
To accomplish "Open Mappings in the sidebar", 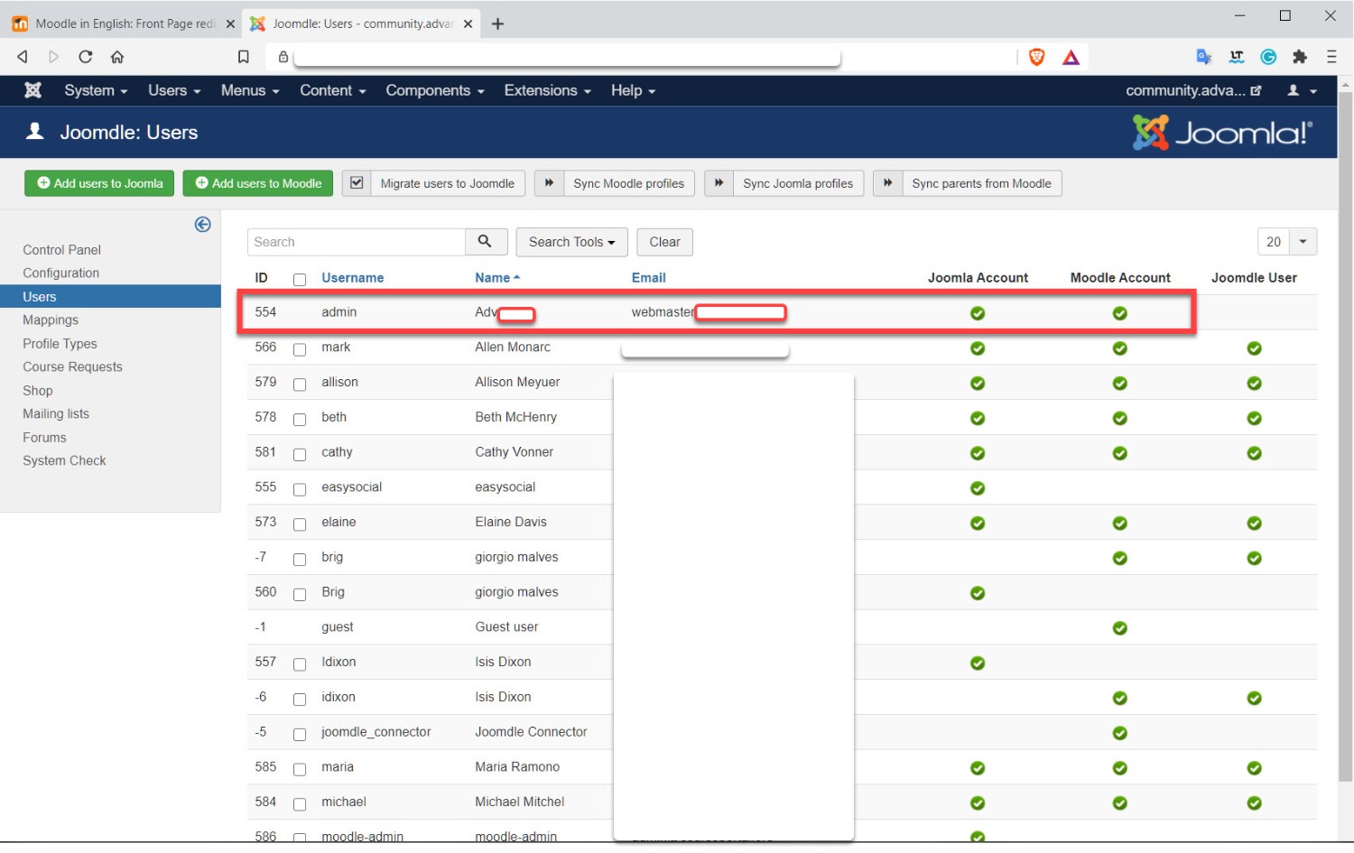I will click(51, 320).
